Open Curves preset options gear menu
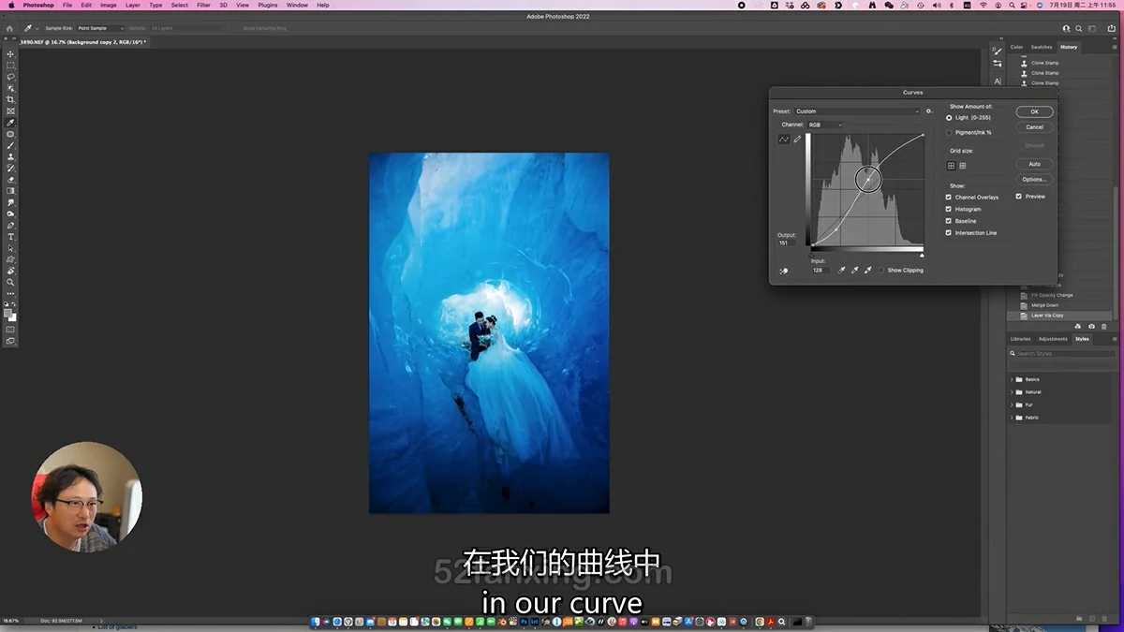Viewport: 1124px width, 632px height. tap(929, 111)
